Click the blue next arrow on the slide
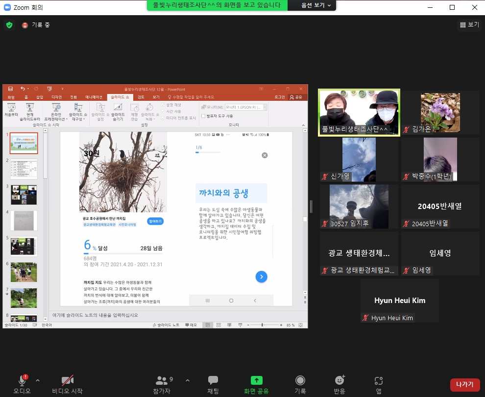Image resolution: width=485 pixels, height=397 pixels. click(262, 277)
